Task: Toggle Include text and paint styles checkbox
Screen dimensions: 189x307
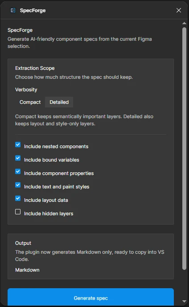Action: [18, 185]
